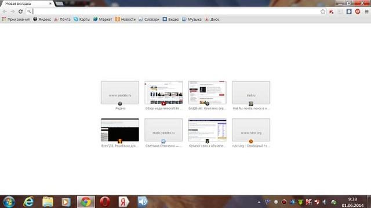This screenshot has height=208, width=371.
Task: Launch Yandex browser from the taskbar
Action: coord(123,202)
